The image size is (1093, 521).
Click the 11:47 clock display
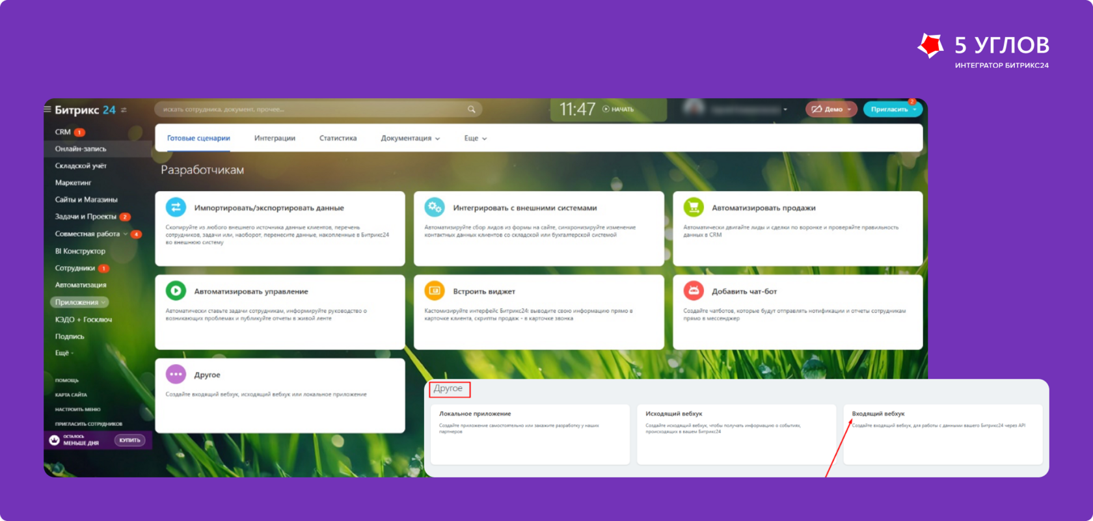577,109
